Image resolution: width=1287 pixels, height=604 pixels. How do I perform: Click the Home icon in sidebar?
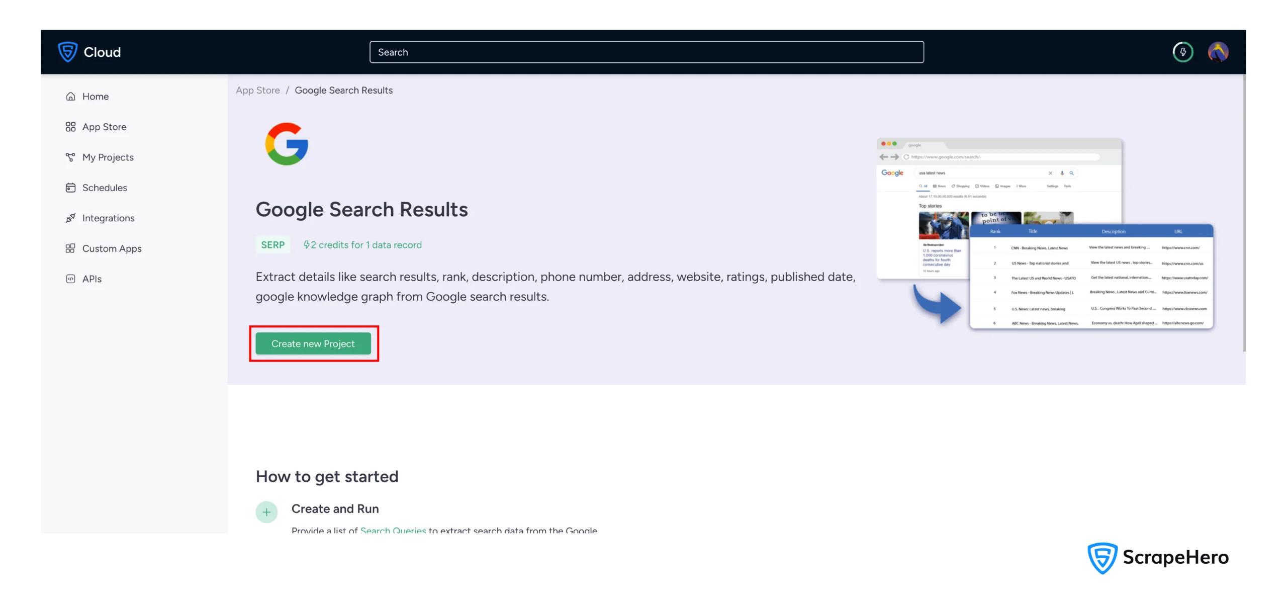[x=70, y=96]
